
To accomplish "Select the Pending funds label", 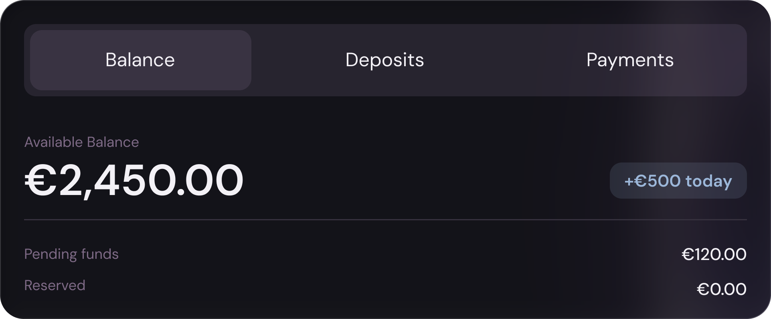I will (x=71, y=254).
